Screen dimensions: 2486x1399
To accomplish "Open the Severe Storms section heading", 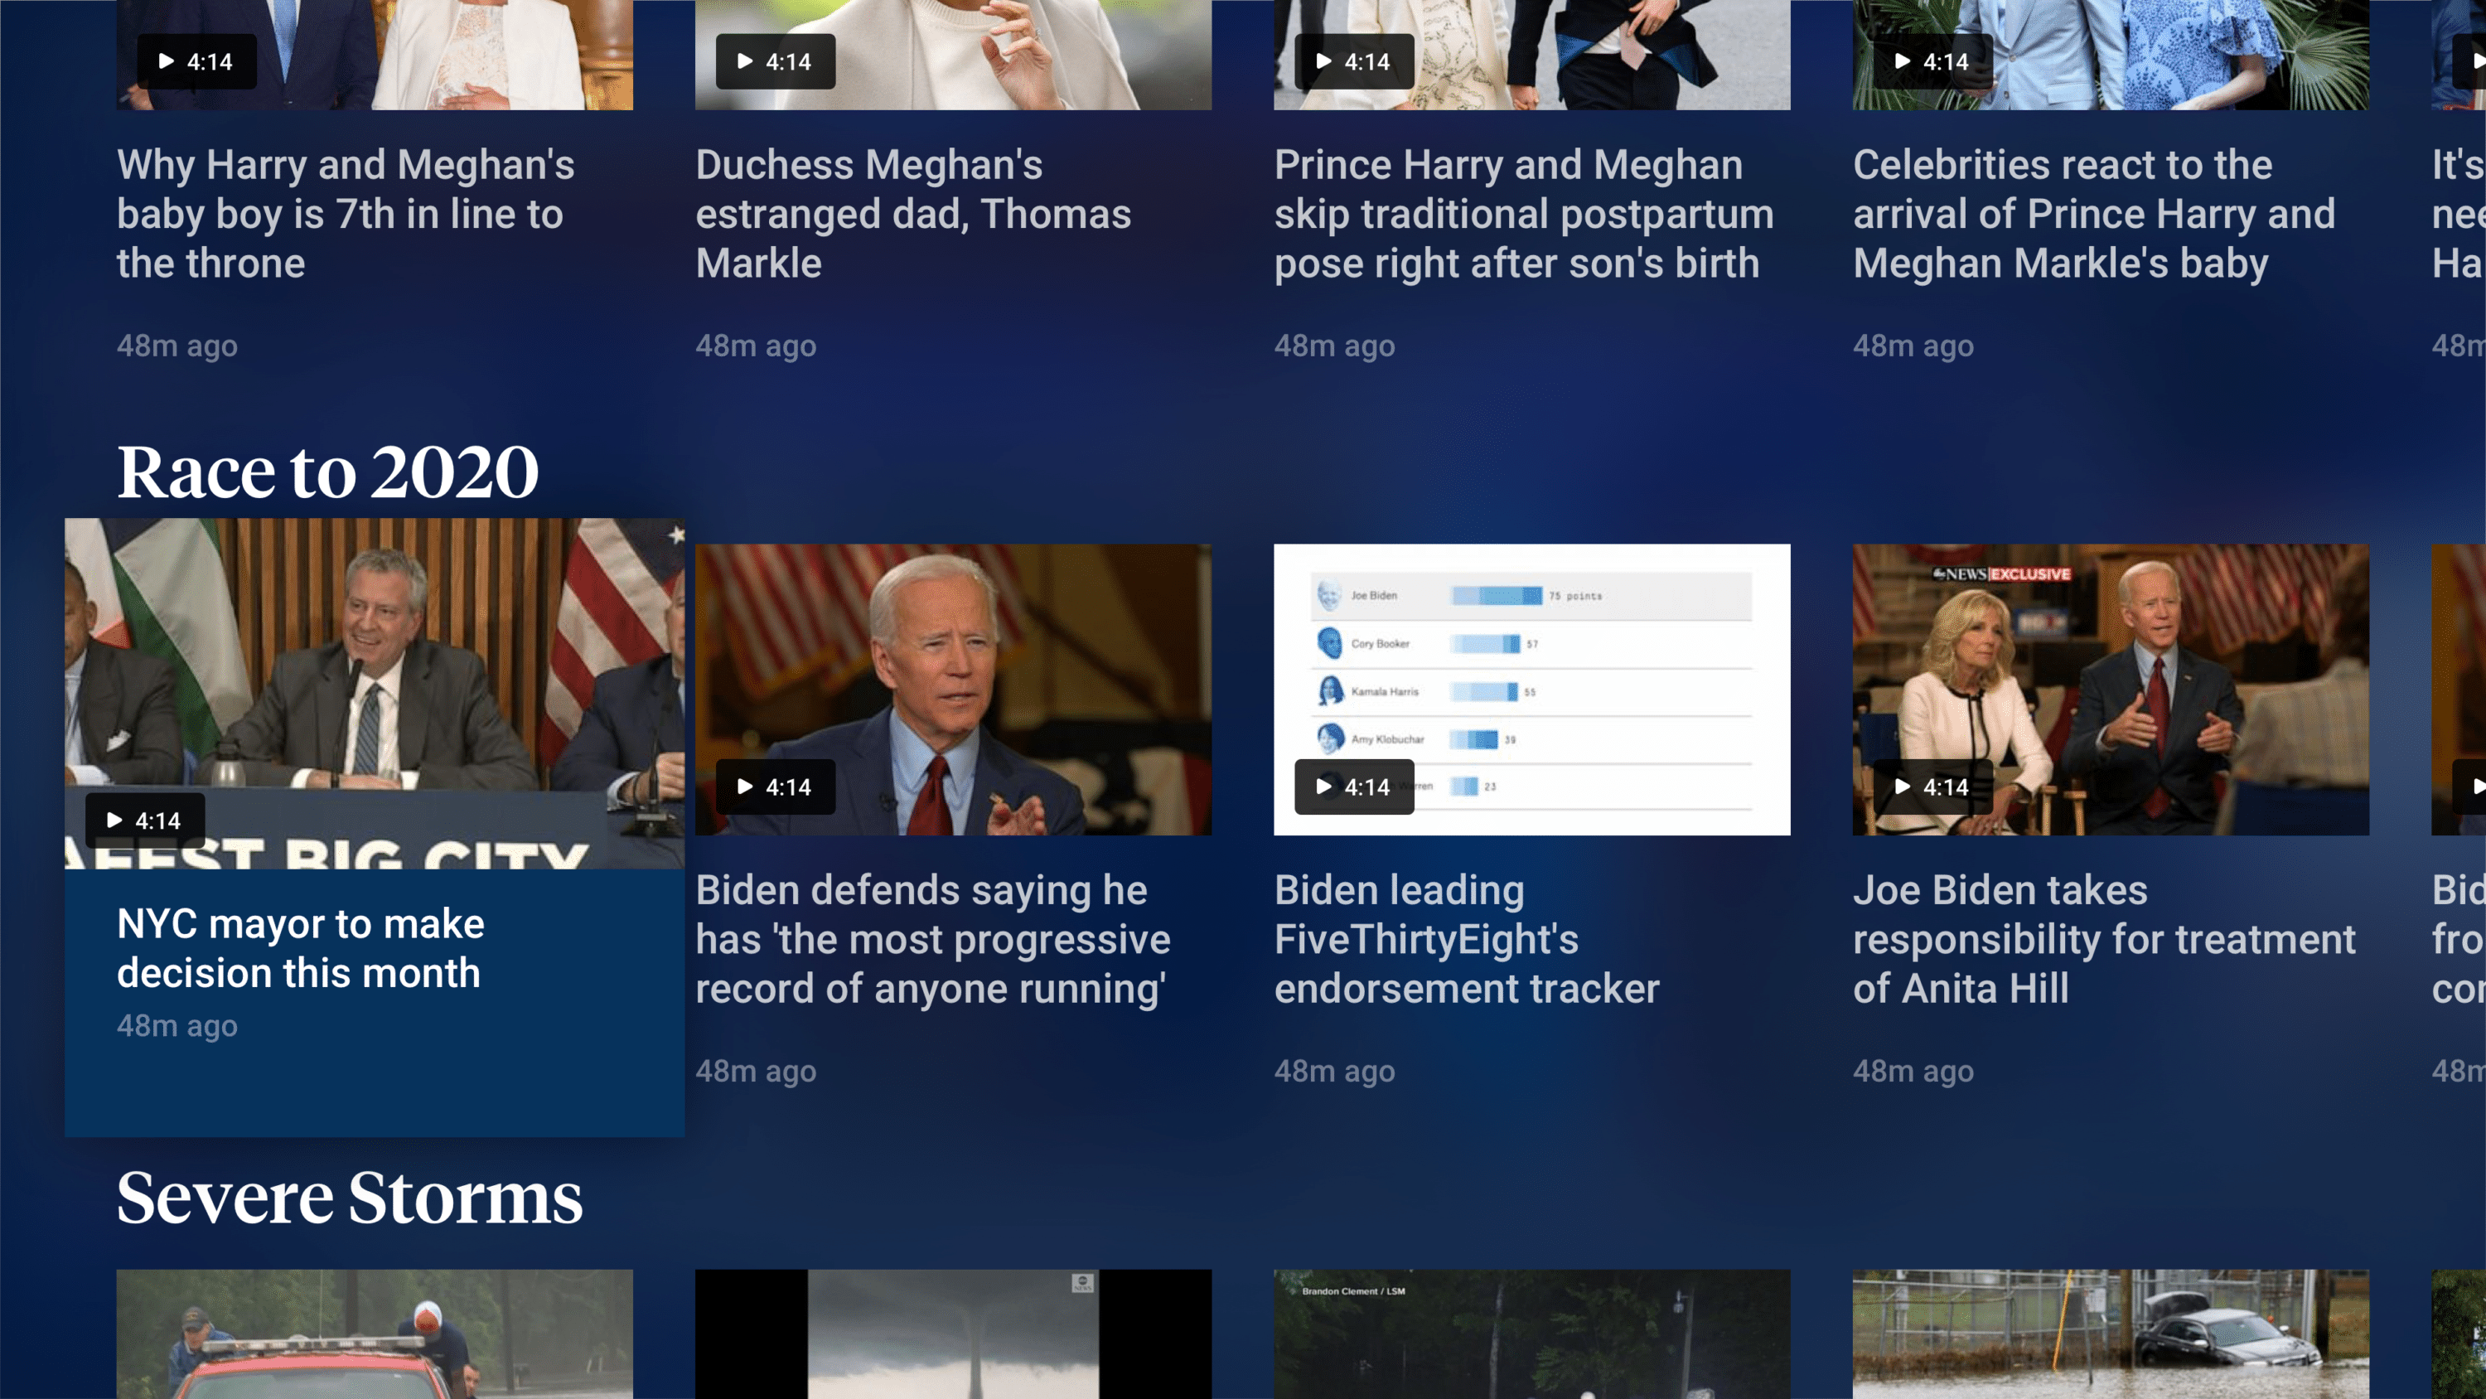I will [350, 1198].
